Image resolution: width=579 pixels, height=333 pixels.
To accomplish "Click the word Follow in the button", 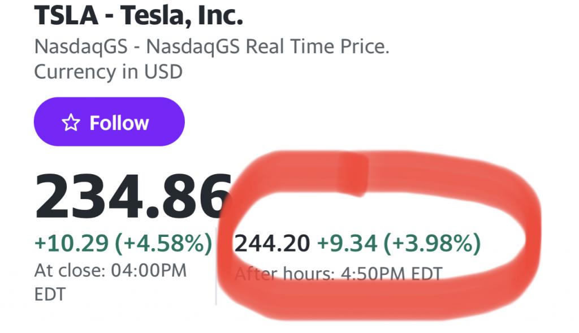I will tap(119, 123).
